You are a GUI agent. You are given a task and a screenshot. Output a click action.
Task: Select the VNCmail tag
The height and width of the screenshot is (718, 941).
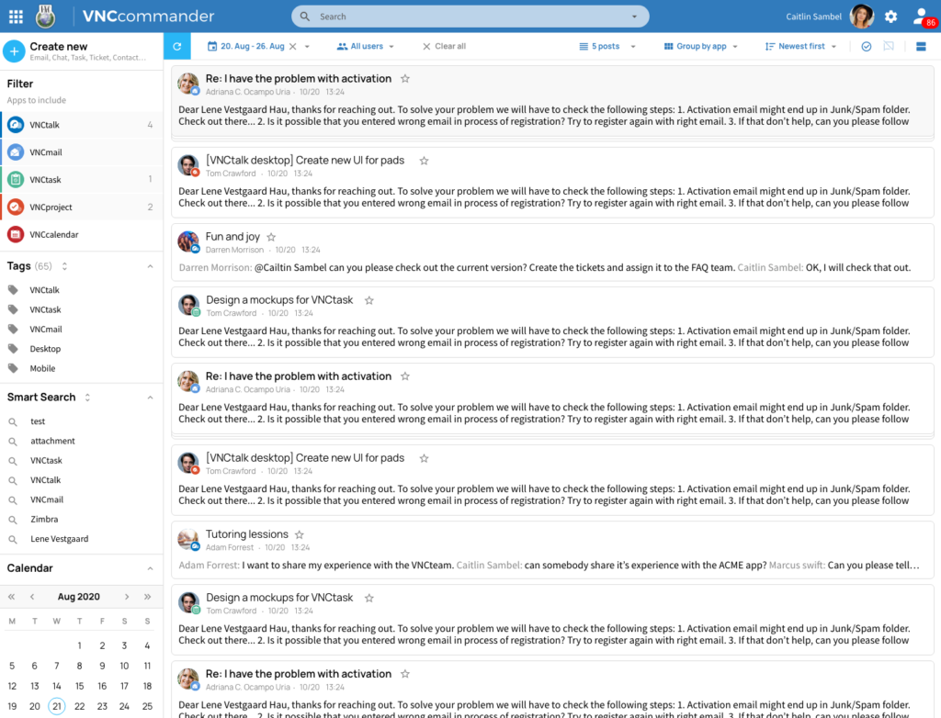click(x=46, y=330)
